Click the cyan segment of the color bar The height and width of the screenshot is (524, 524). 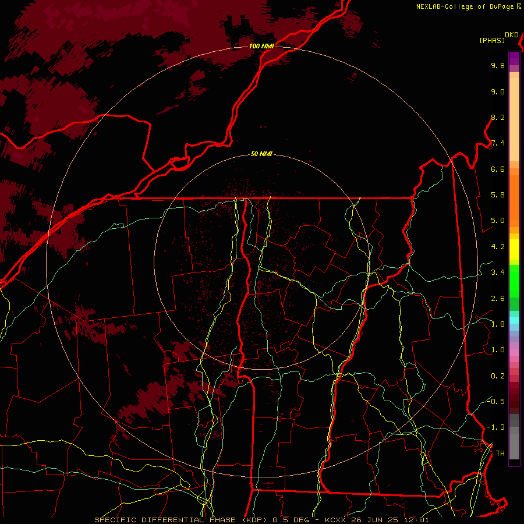(514, 320)
